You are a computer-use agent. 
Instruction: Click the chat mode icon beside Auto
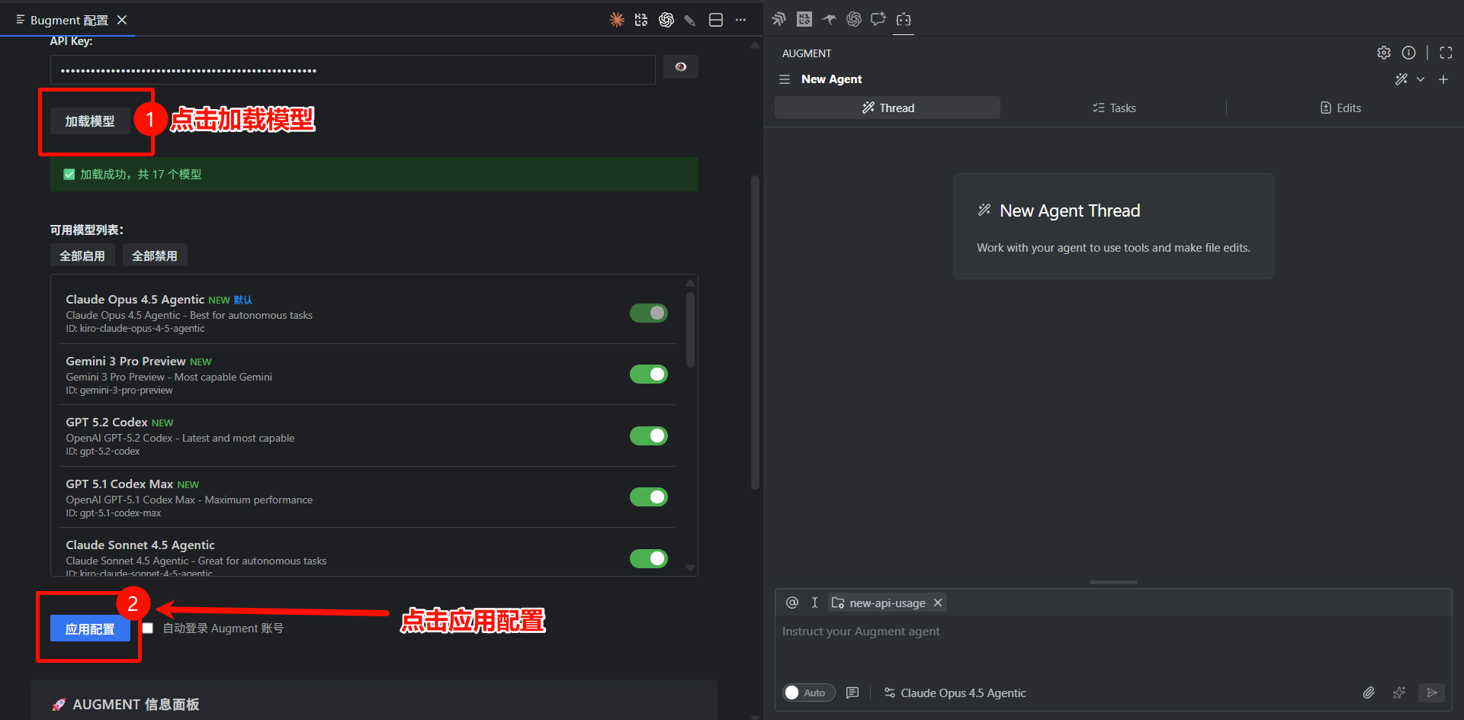point(852,693)
